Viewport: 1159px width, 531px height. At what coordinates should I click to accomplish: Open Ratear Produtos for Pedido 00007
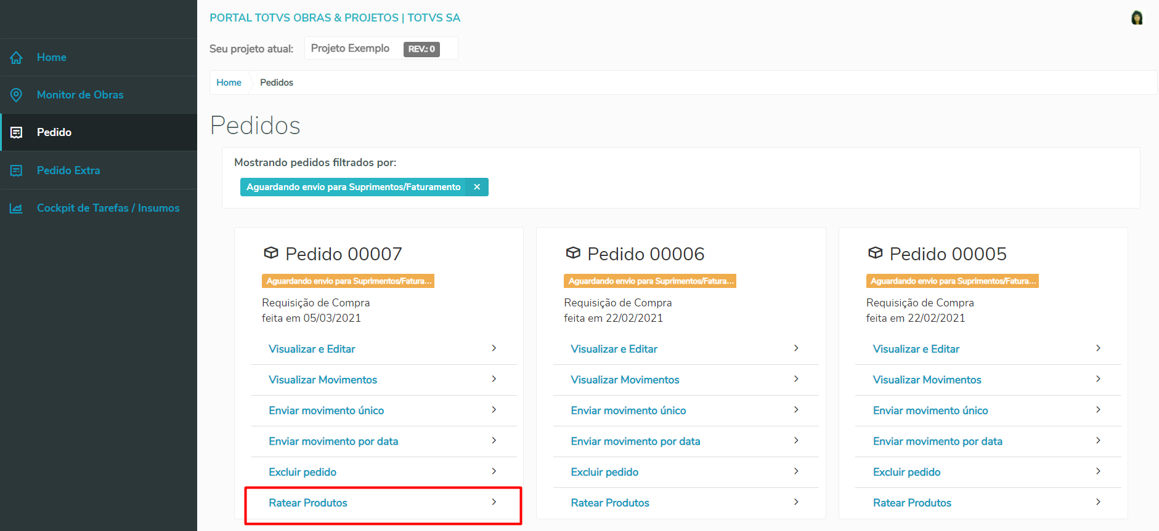tap(308, 503)
